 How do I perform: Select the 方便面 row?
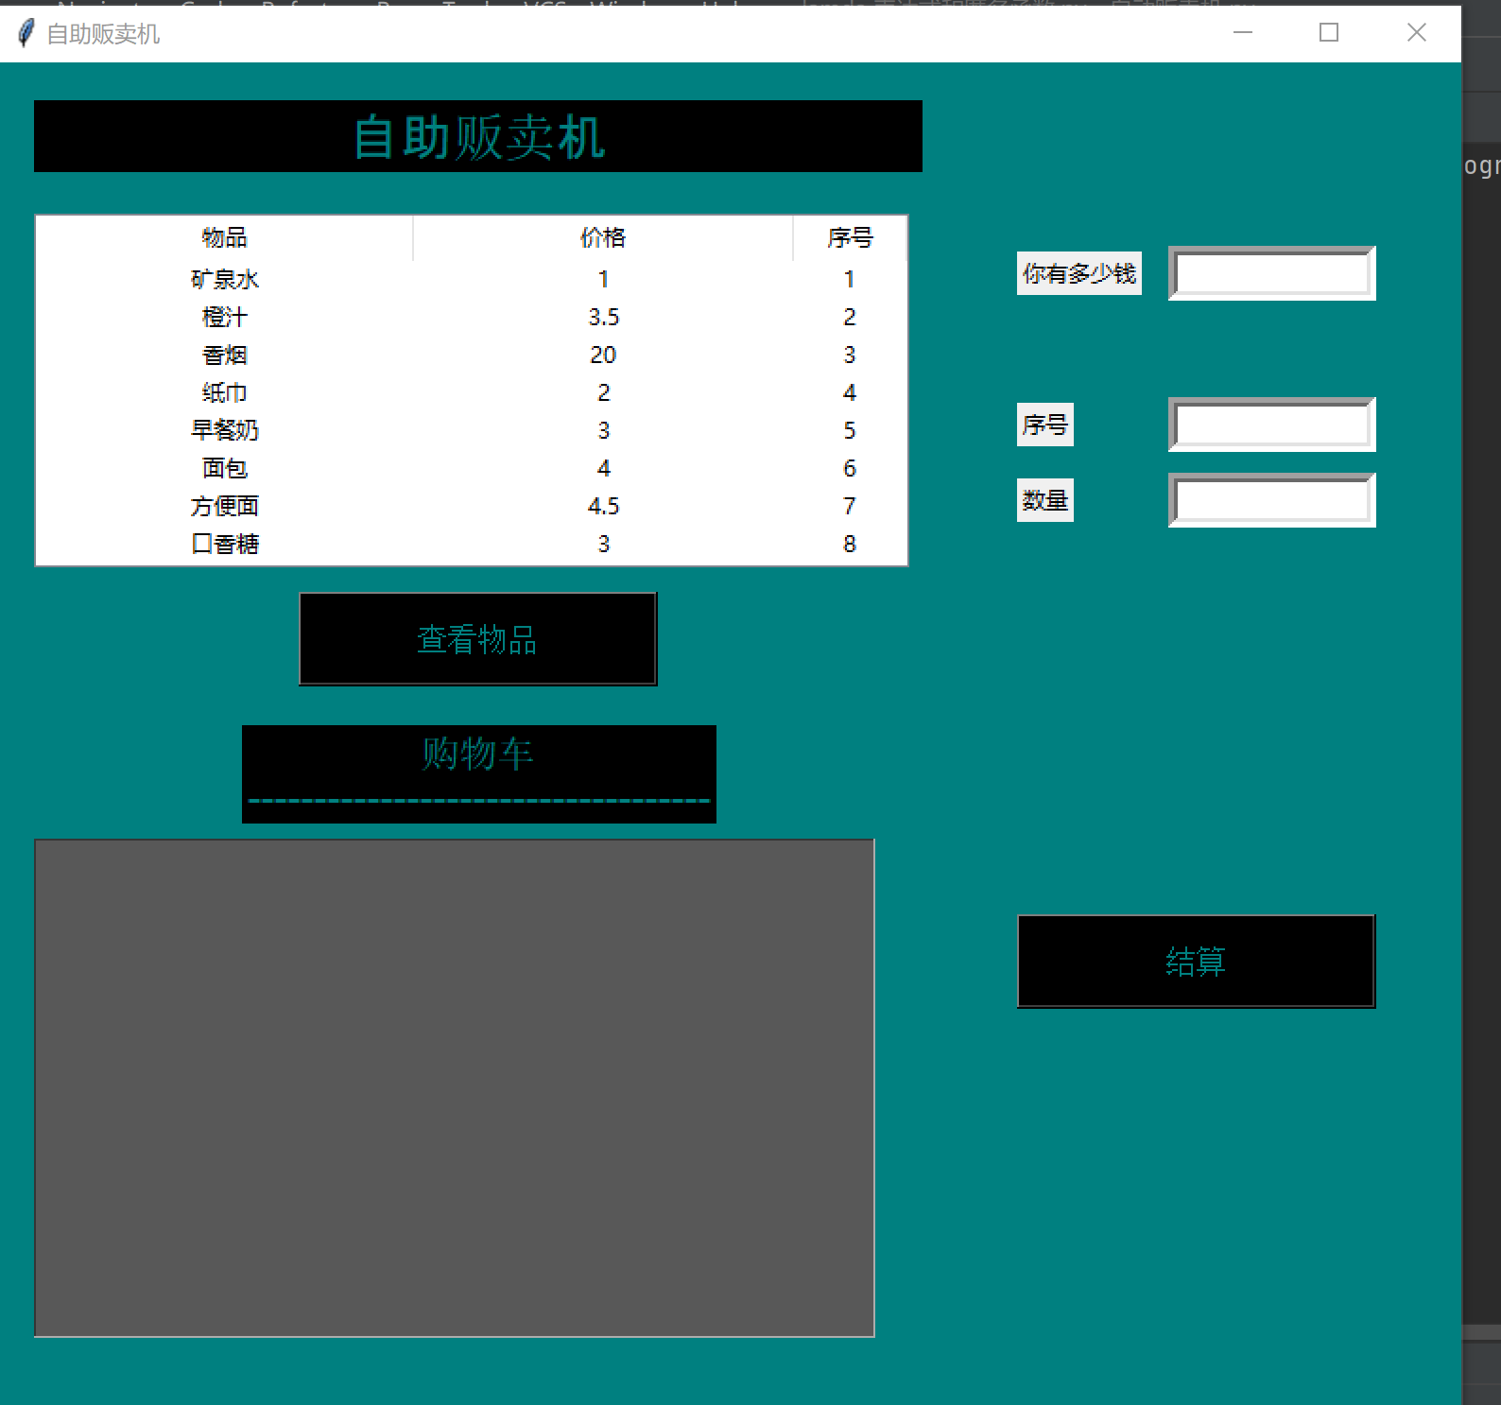pos(472,506)
